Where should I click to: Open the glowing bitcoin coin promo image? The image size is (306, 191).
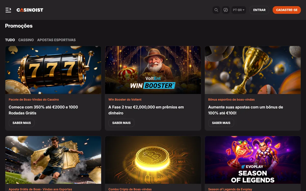pyautogui.click(x=153, y=160)
